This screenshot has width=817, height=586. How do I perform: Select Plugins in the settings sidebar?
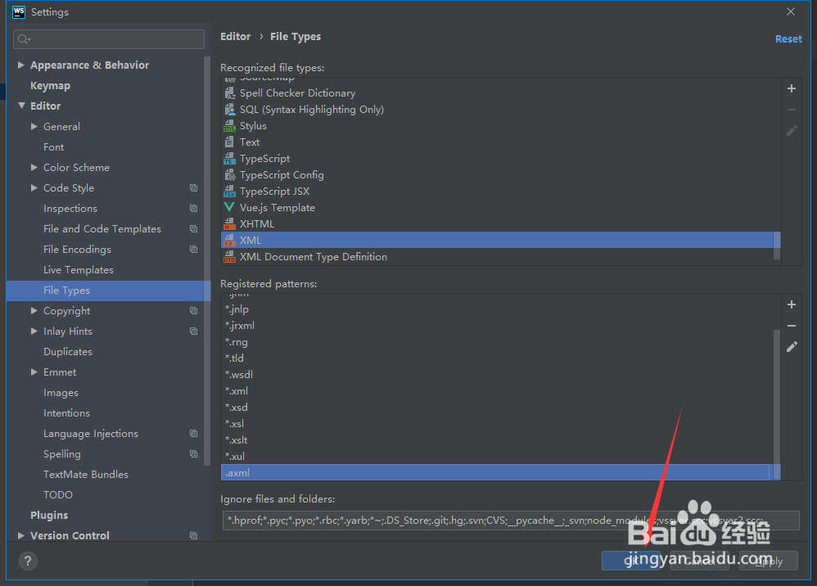click(x=48, y=515)
